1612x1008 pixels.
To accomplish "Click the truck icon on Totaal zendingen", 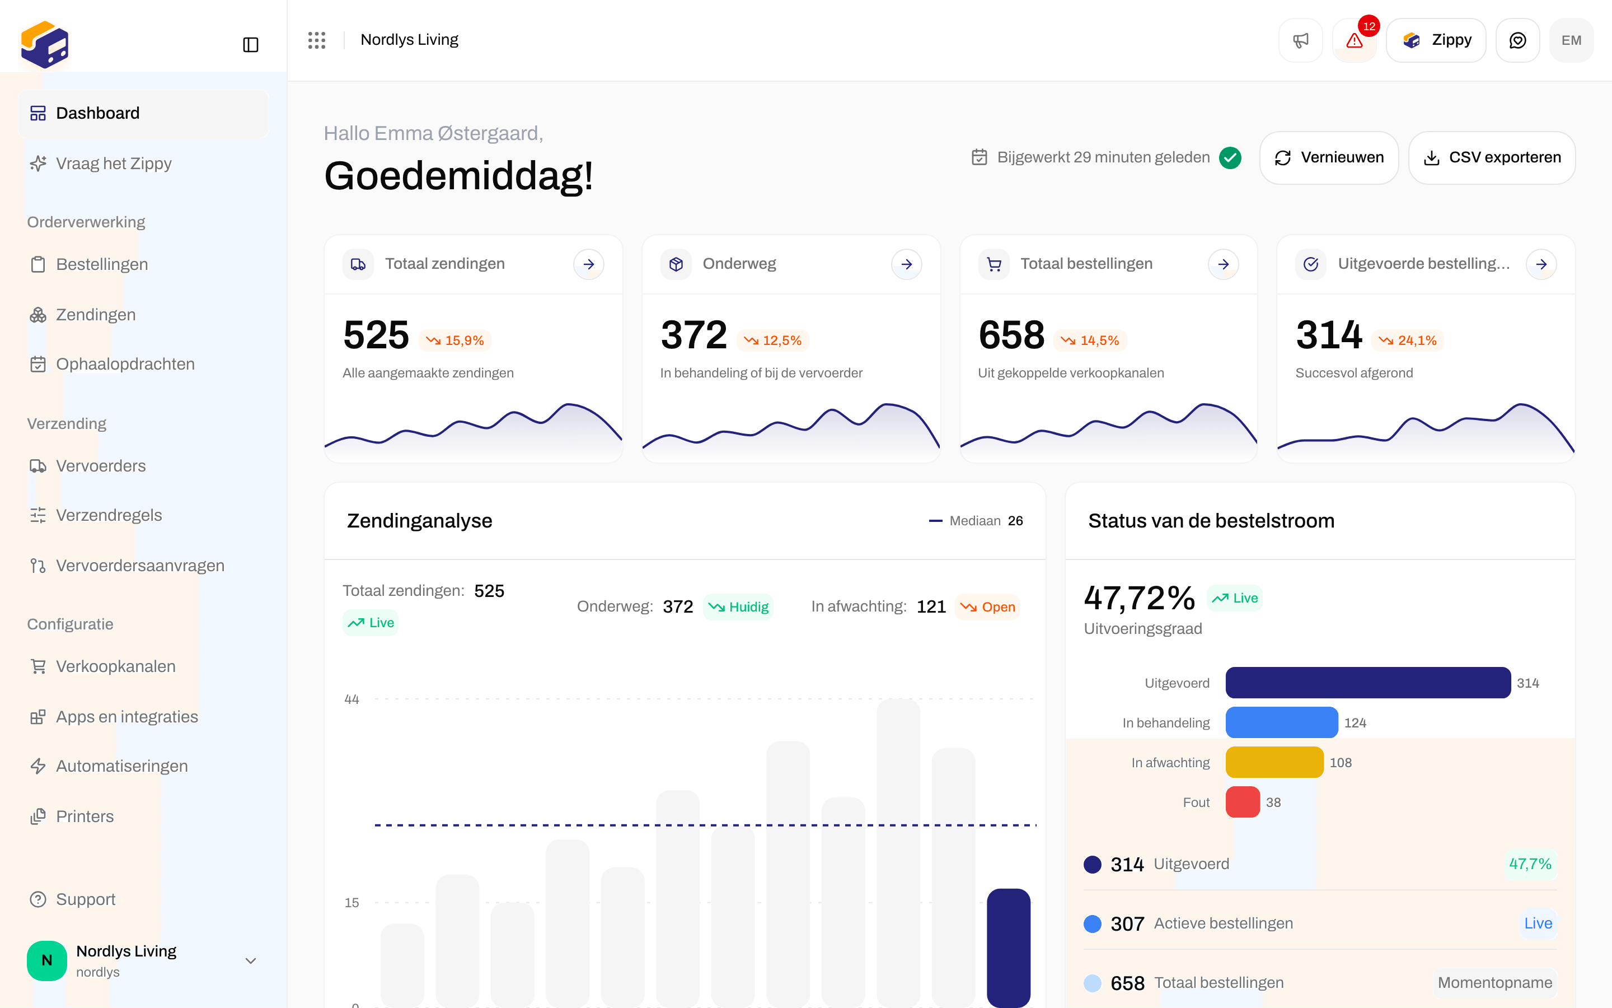I will [x=358, y=264].
